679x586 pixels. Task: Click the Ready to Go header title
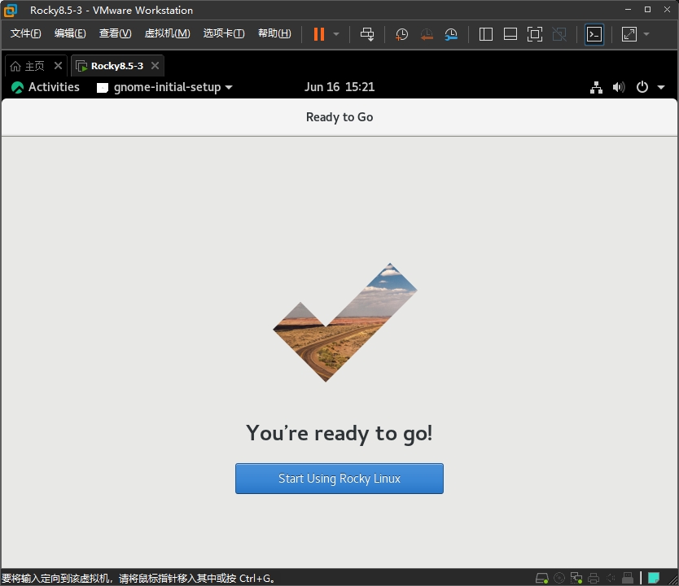click(339, 117)
